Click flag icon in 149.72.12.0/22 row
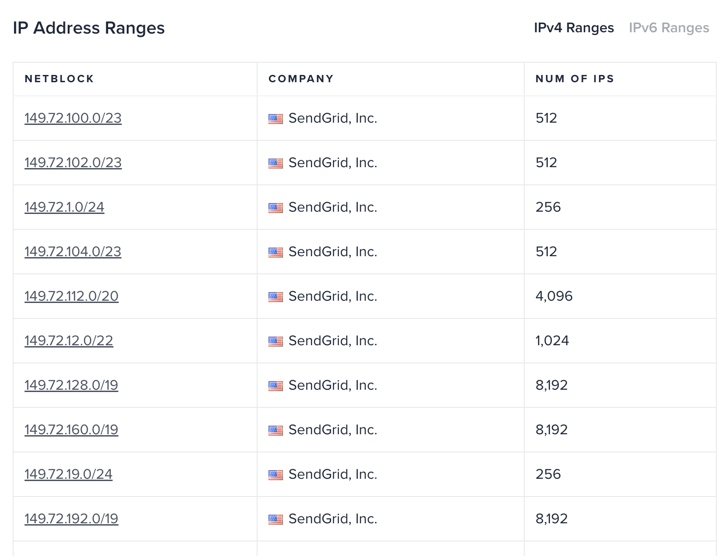Viewport: 725px width, 556px height. (275, 342)
